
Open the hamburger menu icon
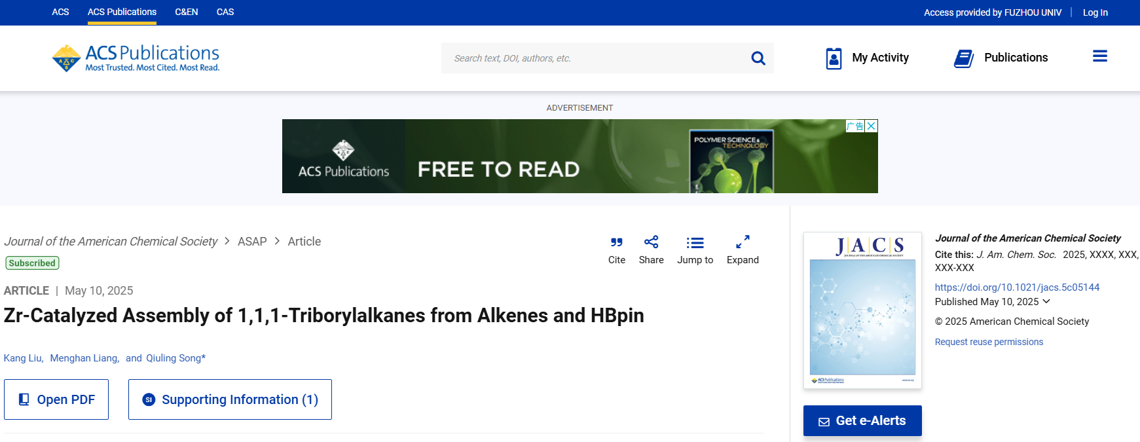coord(1099,57)
